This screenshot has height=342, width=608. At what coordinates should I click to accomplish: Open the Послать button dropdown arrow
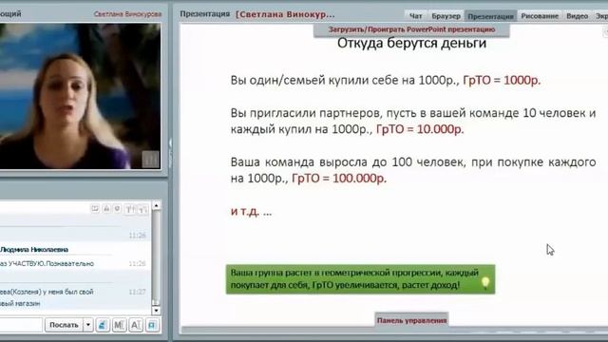88,325
